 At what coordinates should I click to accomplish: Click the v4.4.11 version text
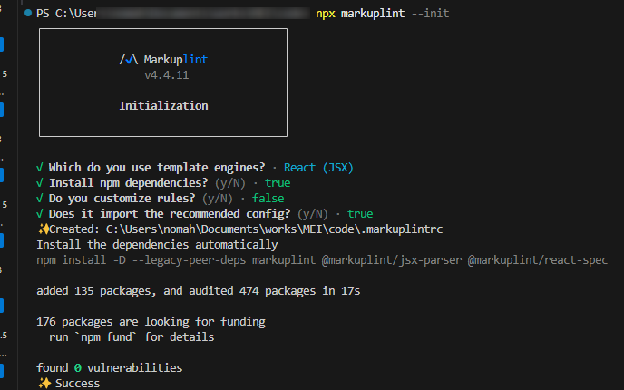tap(166, 75)
